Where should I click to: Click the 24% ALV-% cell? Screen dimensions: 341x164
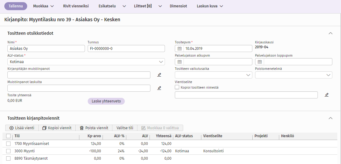click(x=121, y=151)
